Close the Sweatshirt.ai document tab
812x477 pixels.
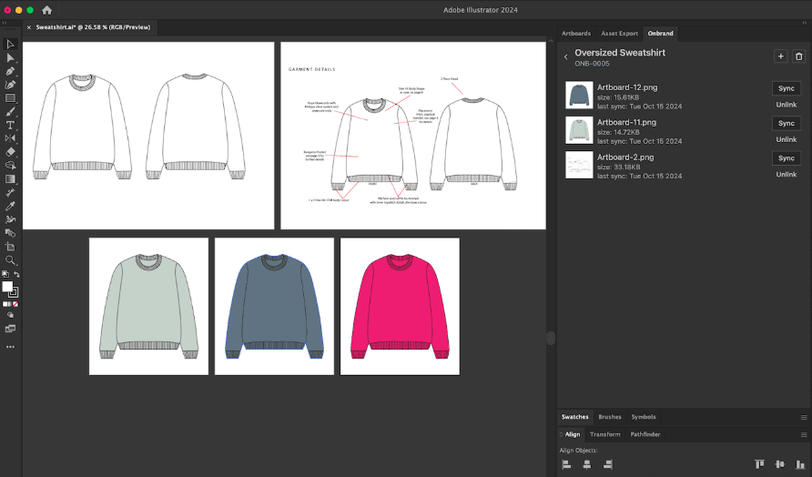click(x=29, y=27)
